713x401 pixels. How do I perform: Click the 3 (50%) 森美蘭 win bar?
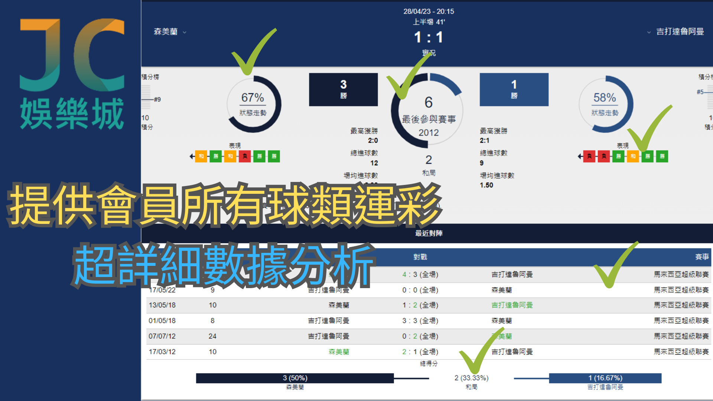click(x=295, y=378)
